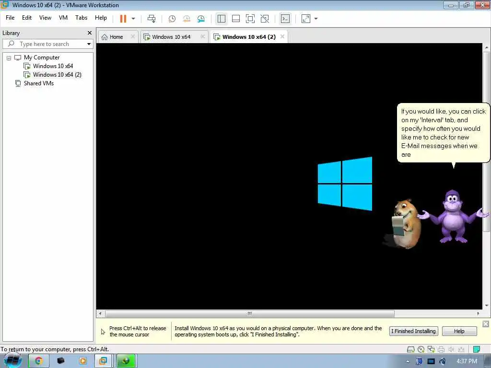
Task: Close the Home tab
Action: [x=133, y=36]
